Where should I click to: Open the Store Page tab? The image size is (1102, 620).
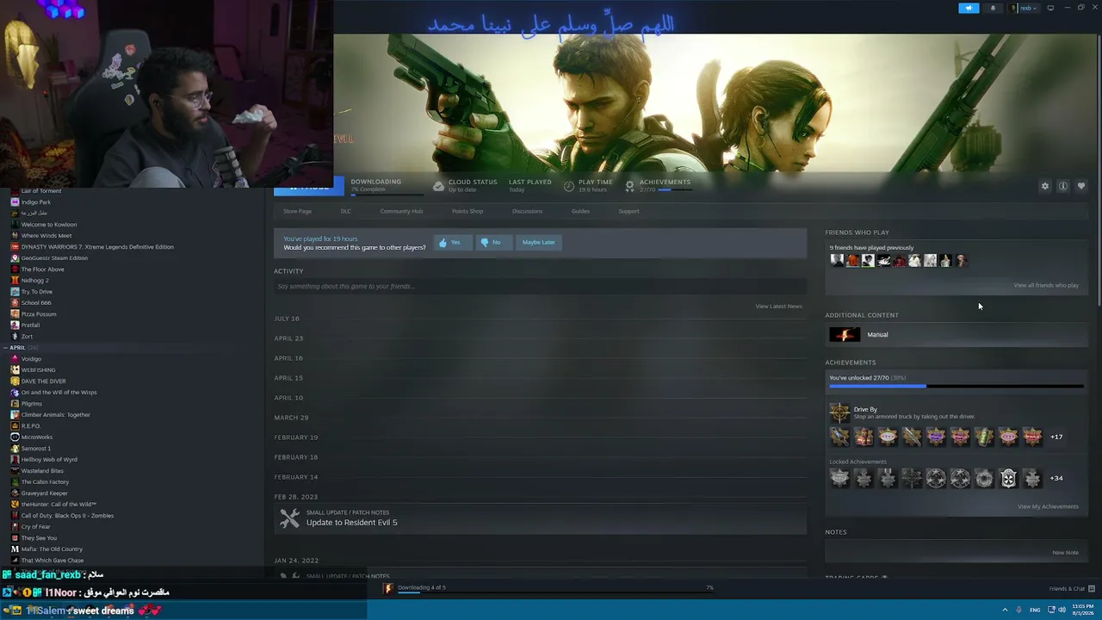(x=297, y=211)
